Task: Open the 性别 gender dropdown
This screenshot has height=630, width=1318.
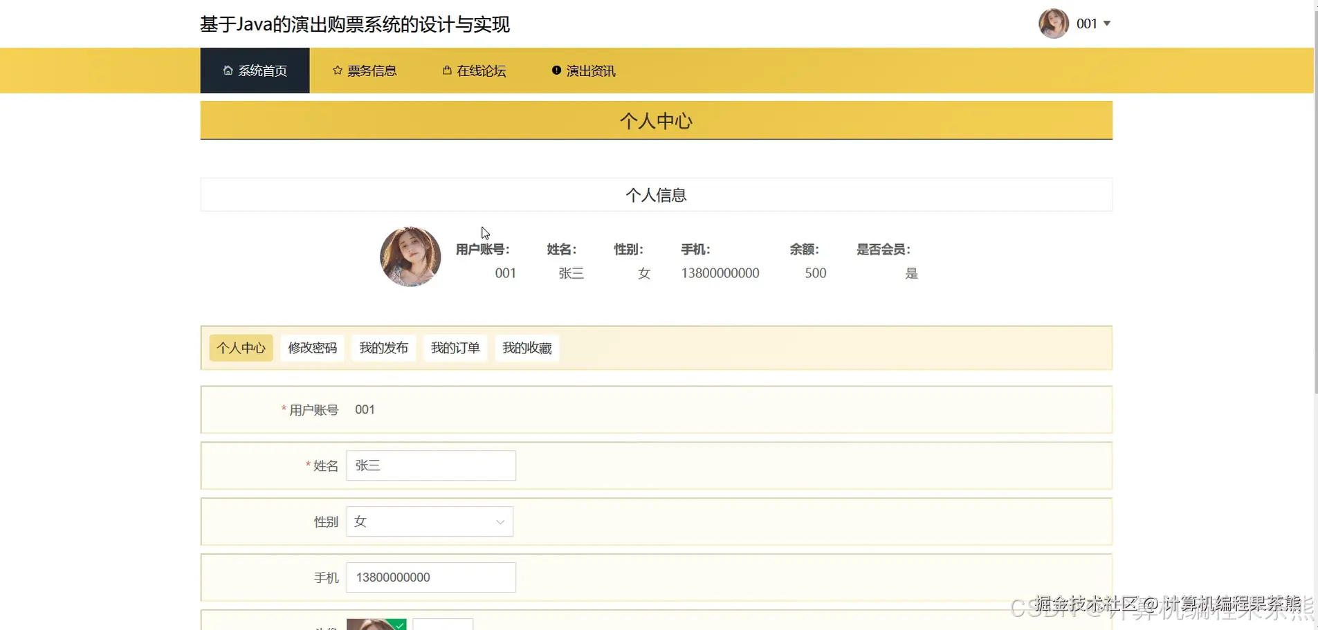Action: coord(429,521)
